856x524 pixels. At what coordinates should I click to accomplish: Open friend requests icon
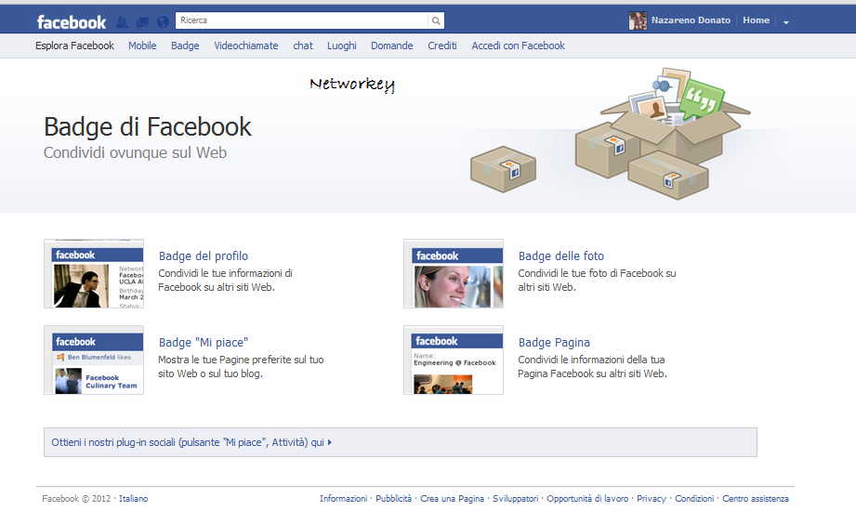123,22
